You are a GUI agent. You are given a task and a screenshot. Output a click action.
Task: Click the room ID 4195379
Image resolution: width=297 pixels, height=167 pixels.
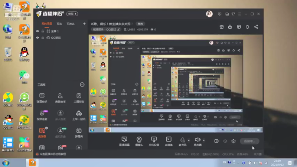point(143,30)
